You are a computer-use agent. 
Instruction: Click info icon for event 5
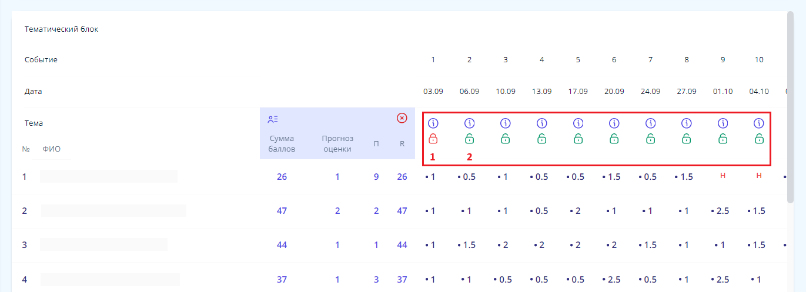click(578, 123)
